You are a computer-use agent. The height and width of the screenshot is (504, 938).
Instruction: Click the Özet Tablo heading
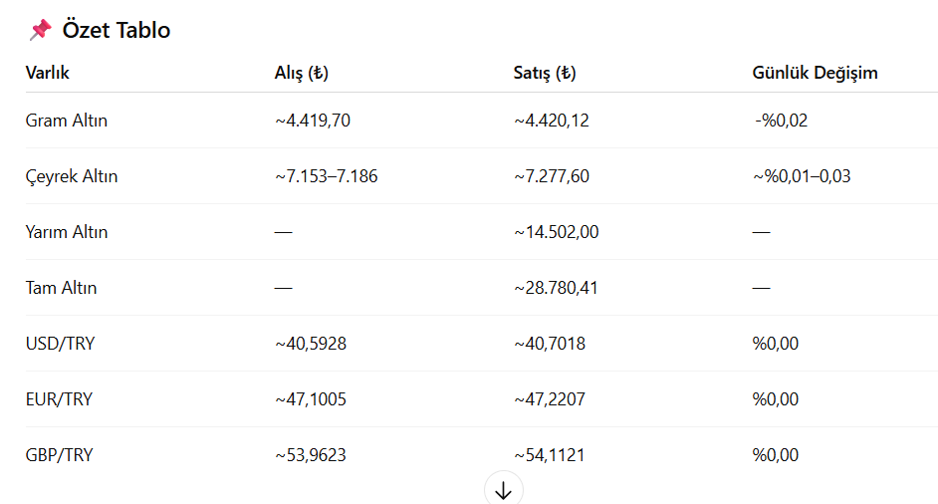pyautogui.click(x=117, y=30)
